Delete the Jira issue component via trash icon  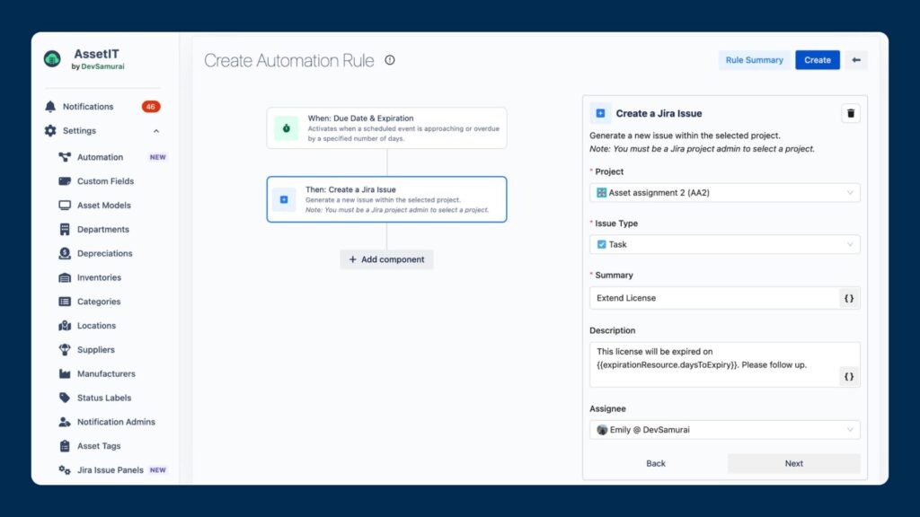point(850,113)
